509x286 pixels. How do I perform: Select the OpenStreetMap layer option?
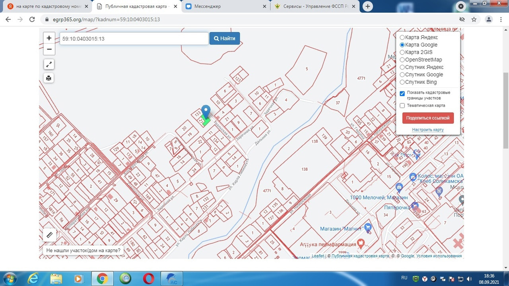click(x=402, y=60)
